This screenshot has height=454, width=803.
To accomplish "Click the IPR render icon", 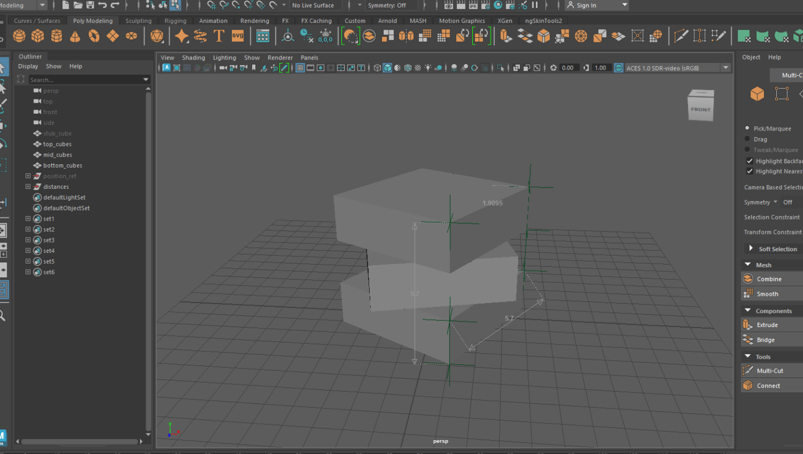I will (473, 5).
